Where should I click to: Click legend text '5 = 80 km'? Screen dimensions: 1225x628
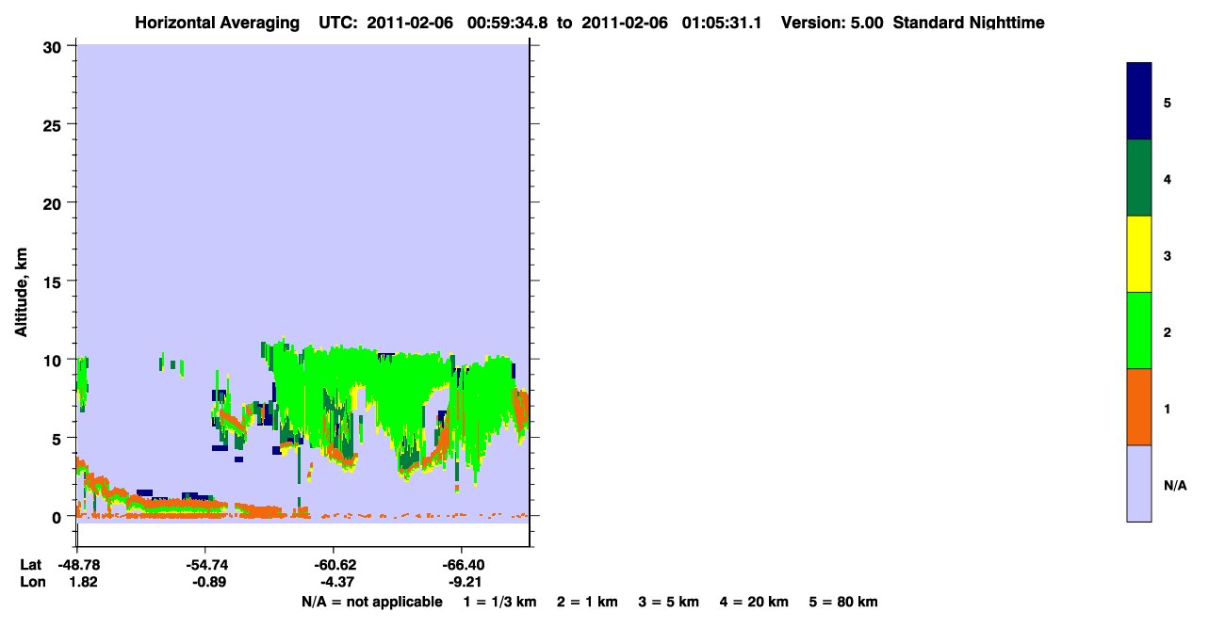(x=843, y=602)
